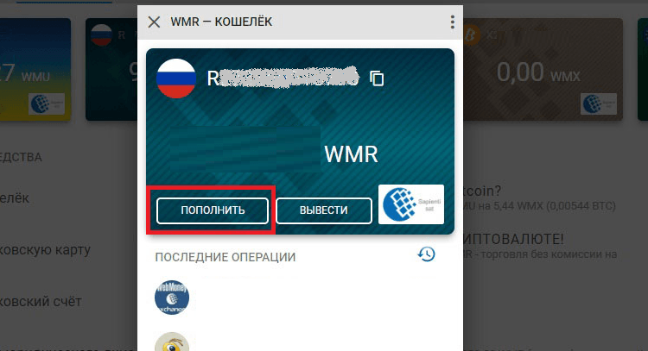Click the hidden WMR balance amount
Viewport: 648px width, 351px height.
click(x=245, y=149)
